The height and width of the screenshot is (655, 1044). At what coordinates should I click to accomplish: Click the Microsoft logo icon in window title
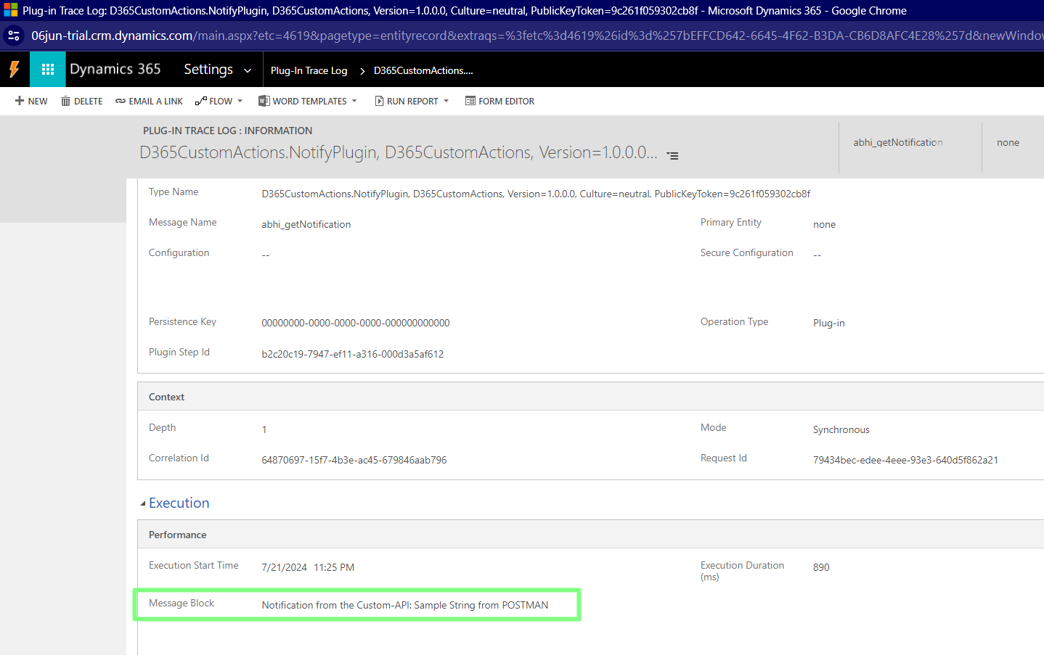10,10
